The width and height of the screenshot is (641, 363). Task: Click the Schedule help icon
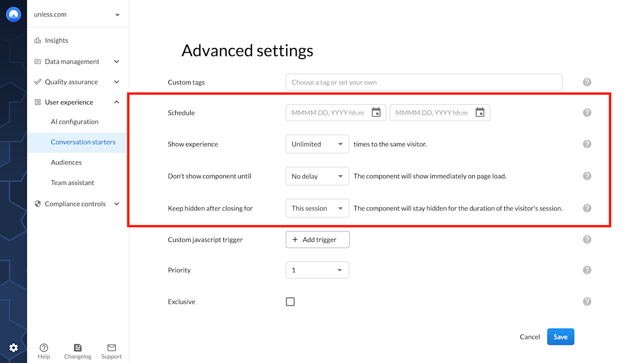(x=587, y=112)
